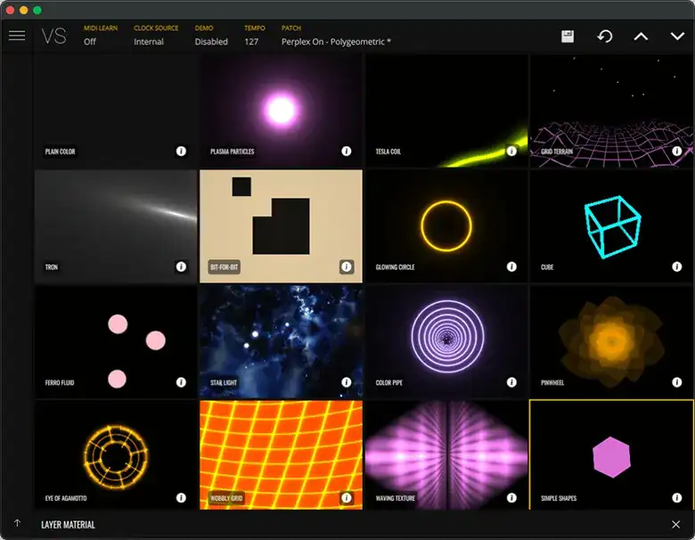Screen dimensions: 695x540
Task: Show info for Tron material
Action: point(181,266)
